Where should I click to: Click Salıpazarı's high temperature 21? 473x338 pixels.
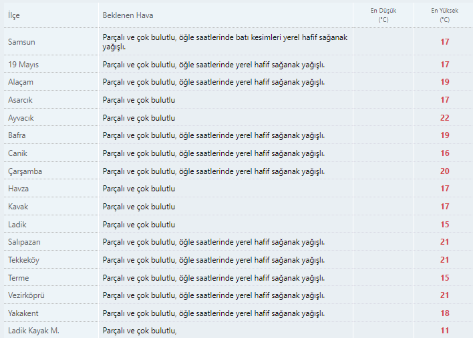point(445,242)
